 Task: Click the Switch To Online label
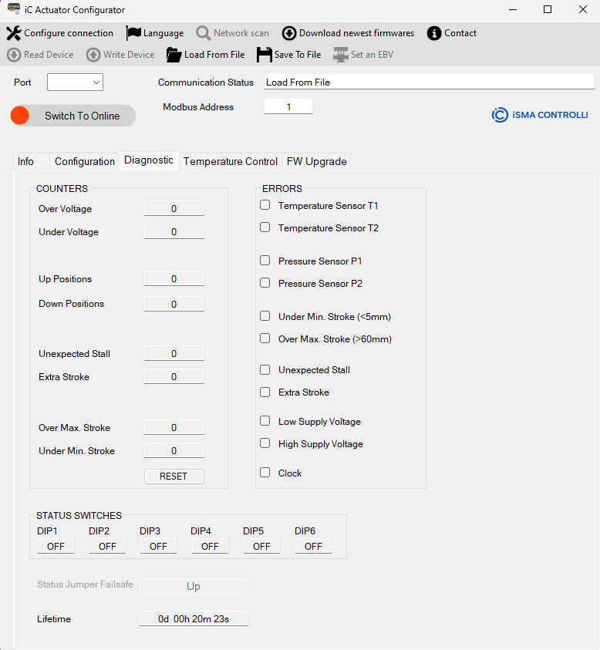click(x=82, y=116)
